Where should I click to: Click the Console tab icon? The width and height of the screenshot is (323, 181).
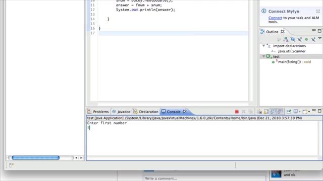(164, 111)
